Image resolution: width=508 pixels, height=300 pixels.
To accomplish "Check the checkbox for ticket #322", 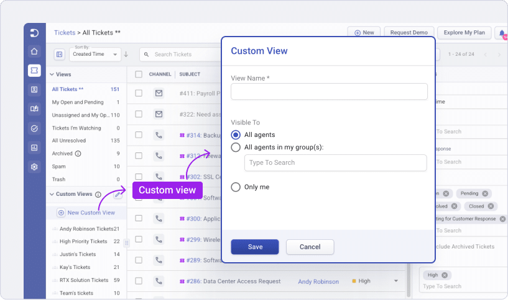I will pyautogui.click(x=139, y=114).
